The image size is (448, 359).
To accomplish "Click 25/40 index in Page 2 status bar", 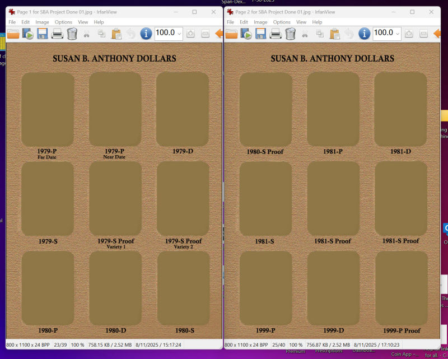I will 278,345.
